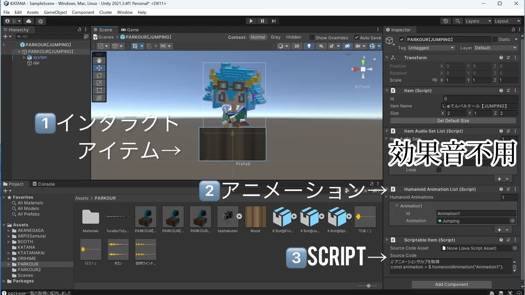Expand the syuten item in Hierarchy
The image size is (525, 295).
[24, 57]
